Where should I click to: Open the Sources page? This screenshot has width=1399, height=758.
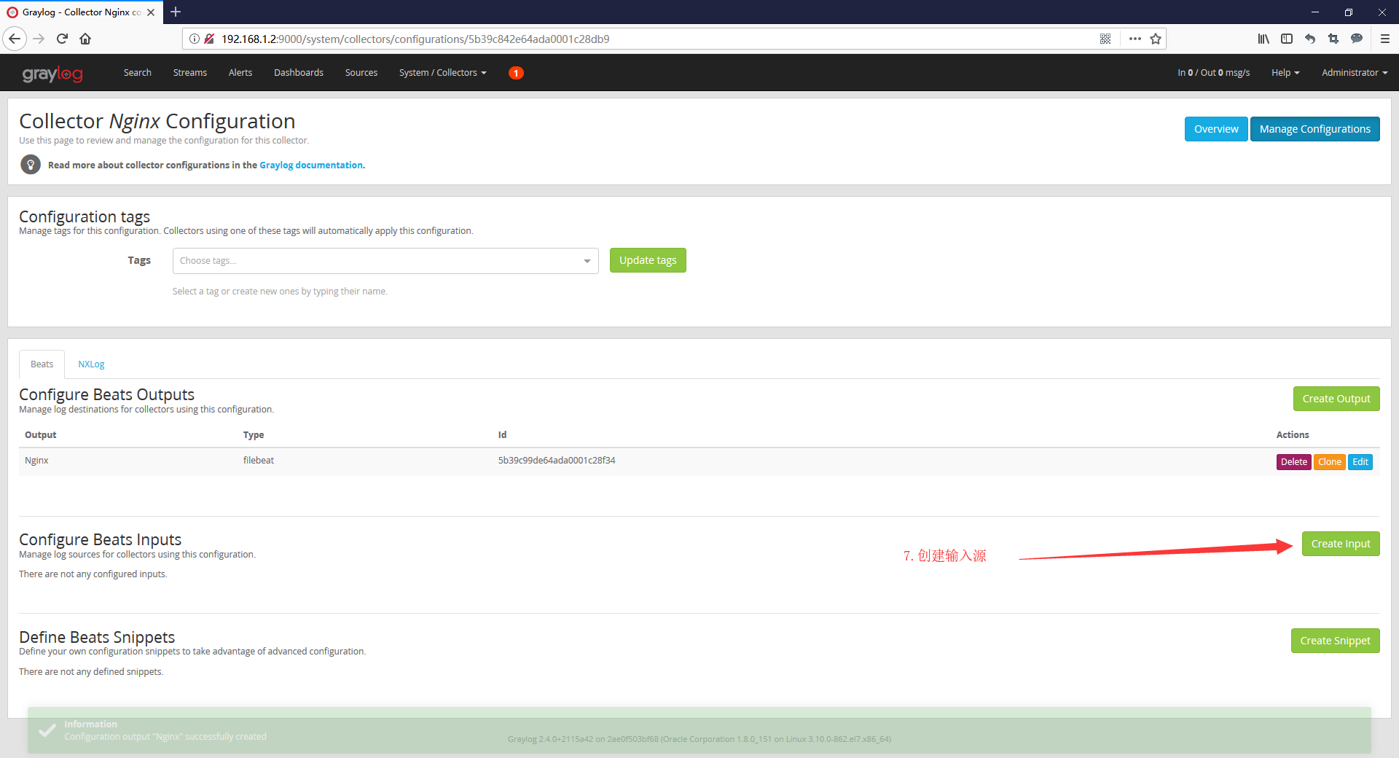361,73
